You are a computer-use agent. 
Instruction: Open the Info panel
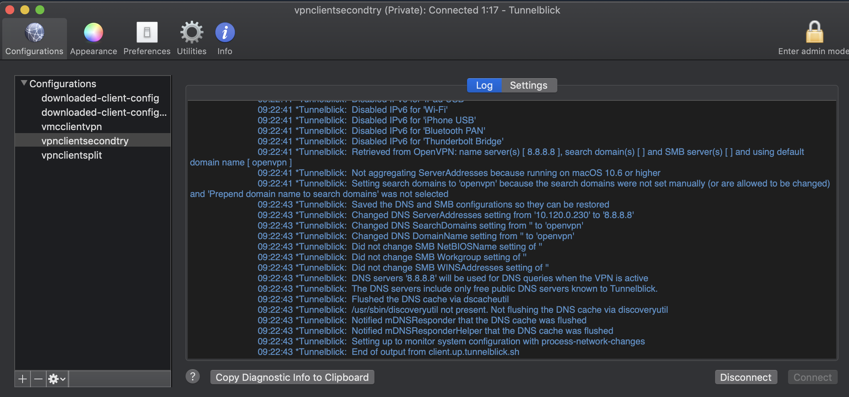(225, 33)
